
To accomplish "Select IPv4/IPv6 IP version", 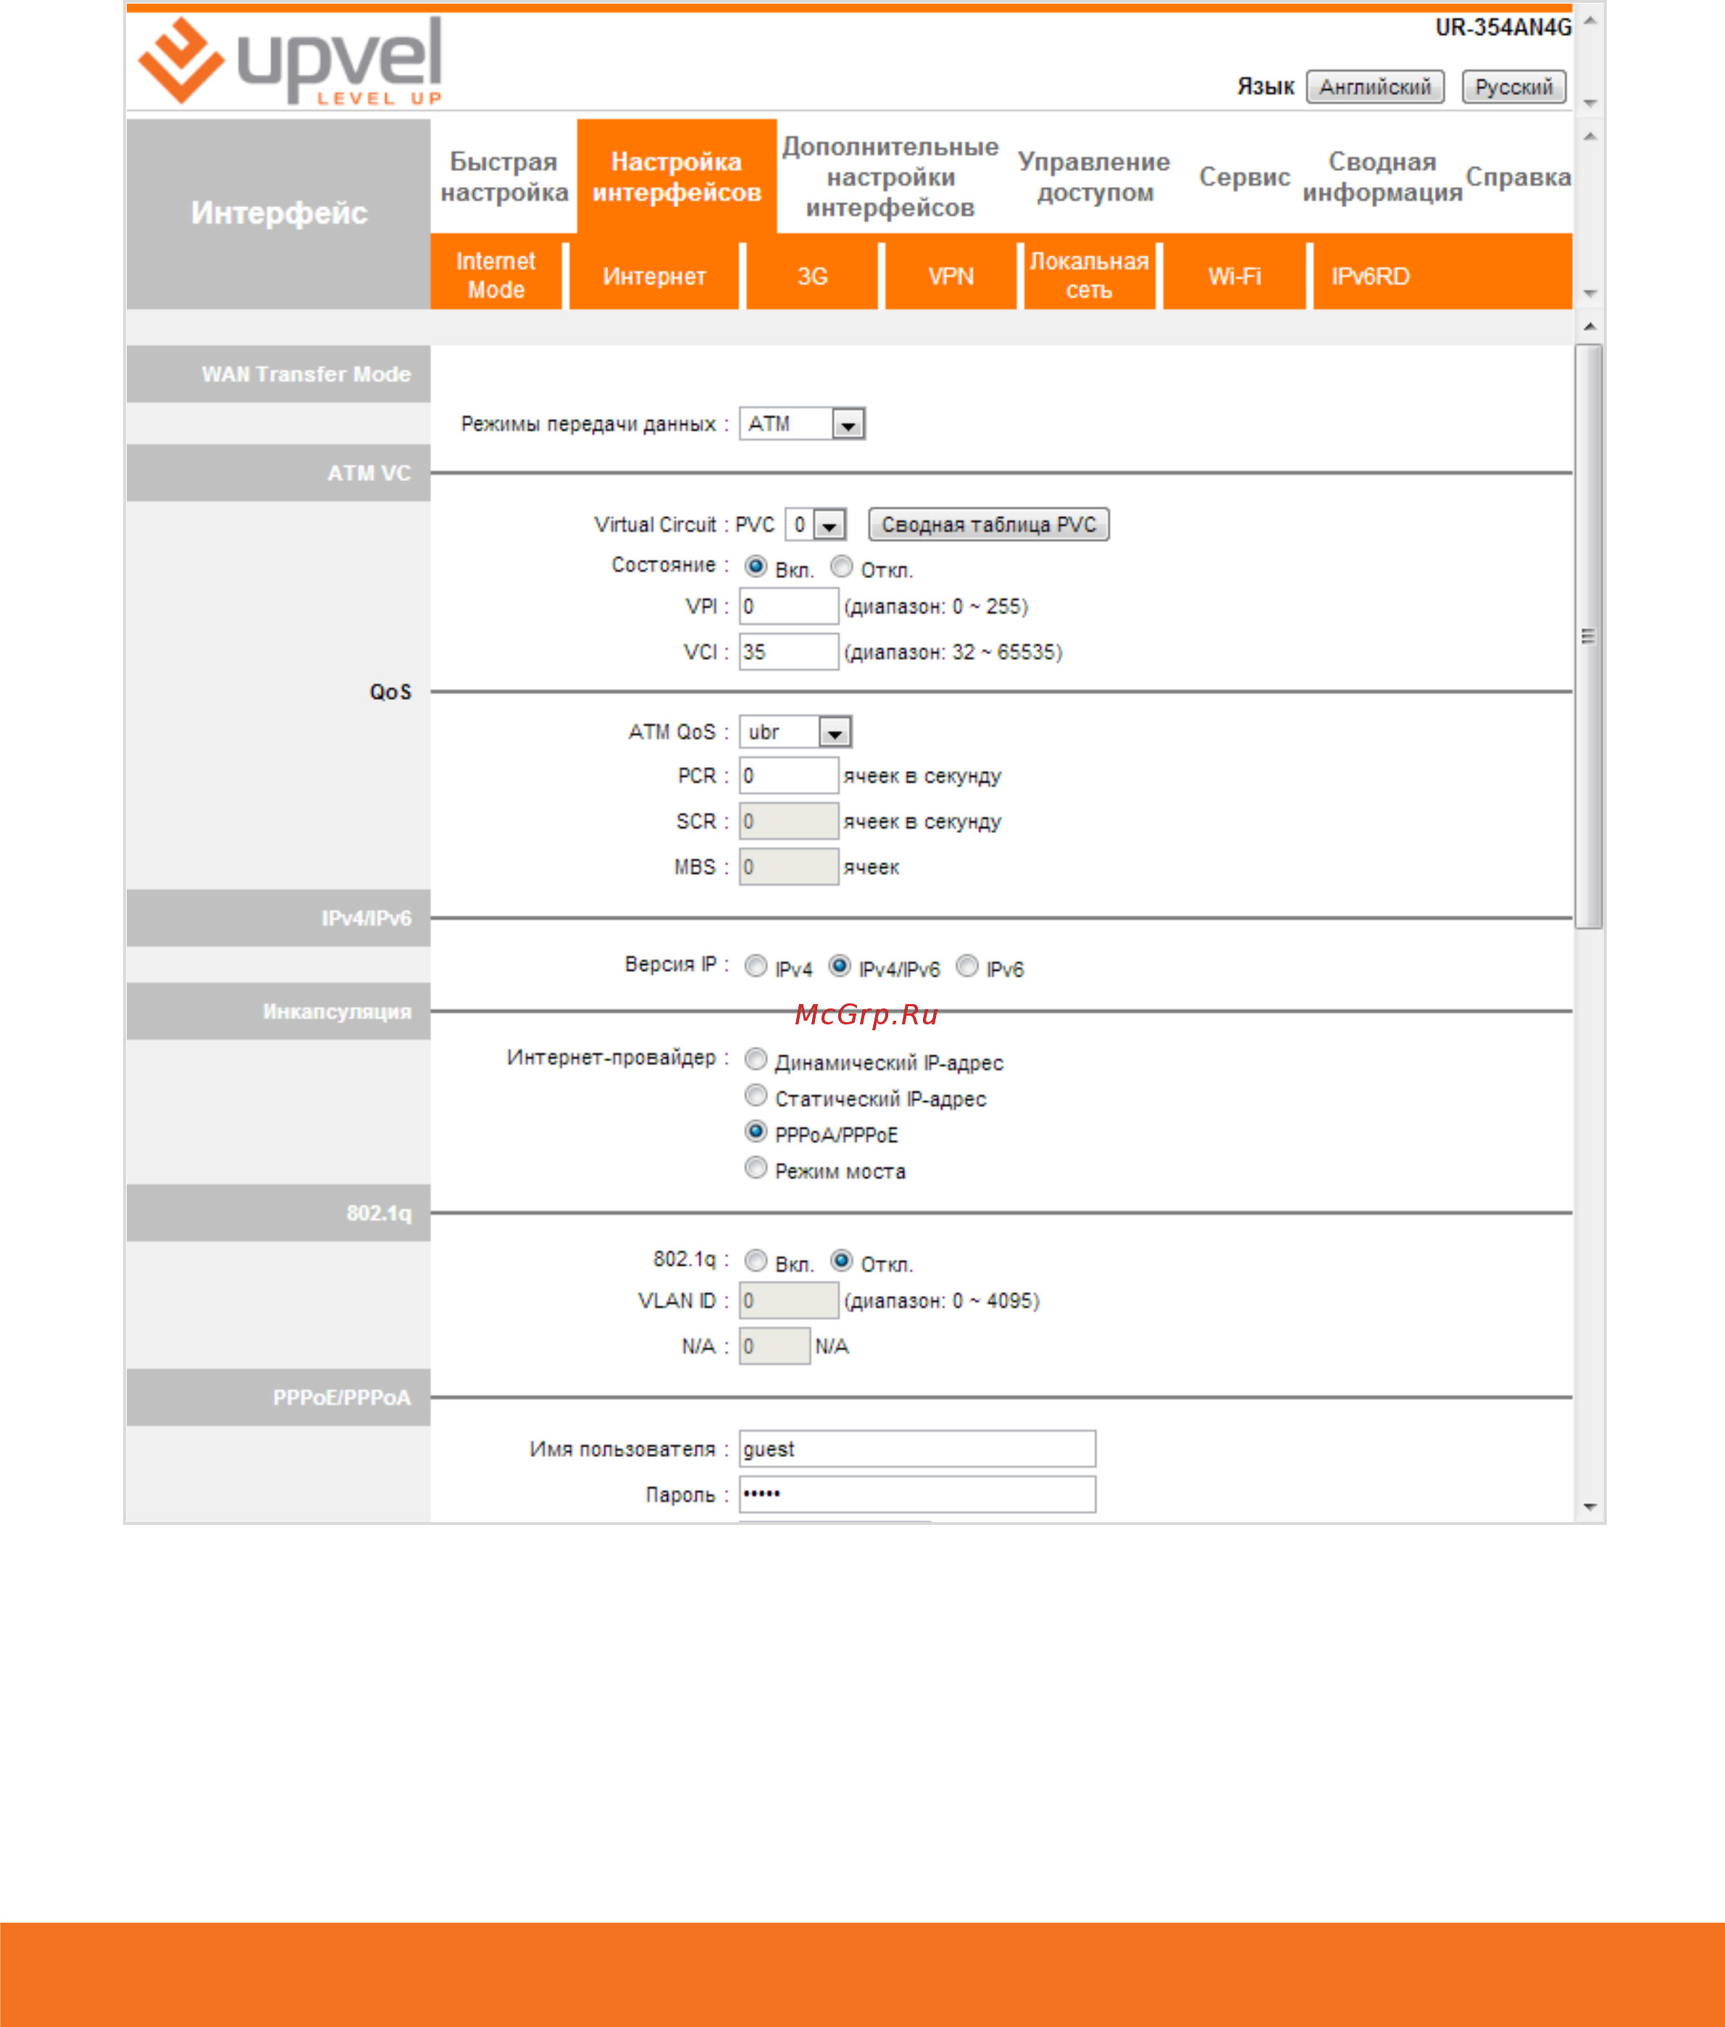I will 840,966.
